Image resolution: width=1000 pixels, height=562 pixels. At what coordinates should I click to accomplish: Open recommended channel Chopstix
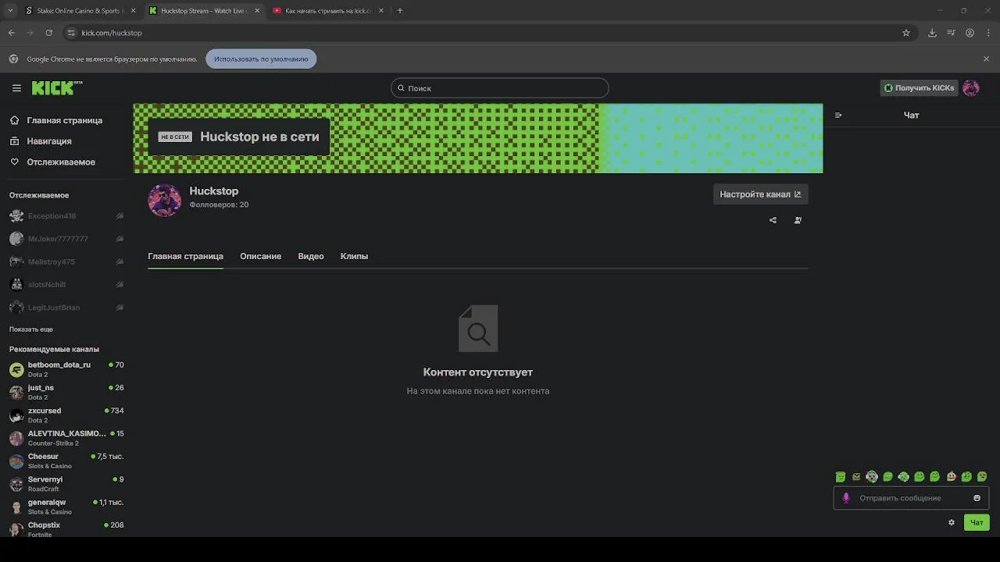click(x=66, y=528)
